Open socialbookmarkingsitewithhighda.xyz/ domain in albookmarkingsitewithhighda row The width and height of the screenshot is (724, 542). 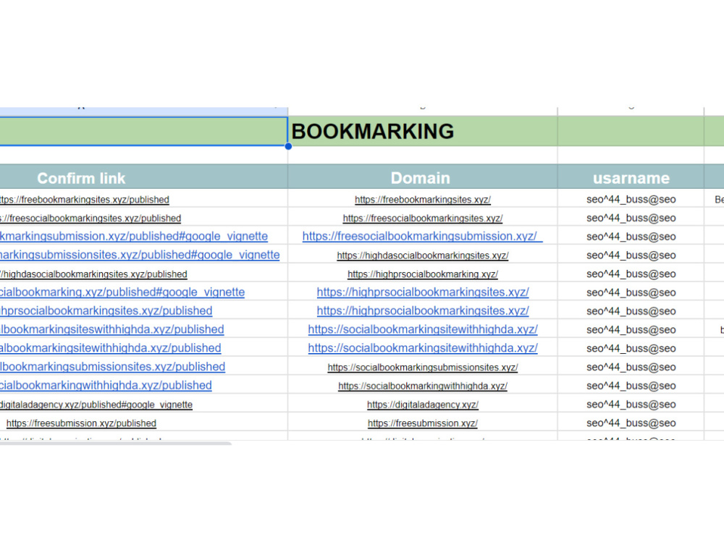pos(423,348)
